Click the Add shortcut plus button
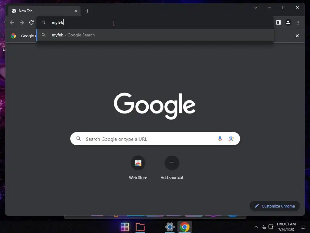The width and height of the screenshot is (310, 233). 172,163
